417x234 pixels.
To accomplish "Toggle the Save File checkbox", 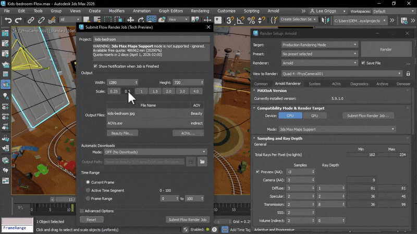I will (x=363, y=63).
